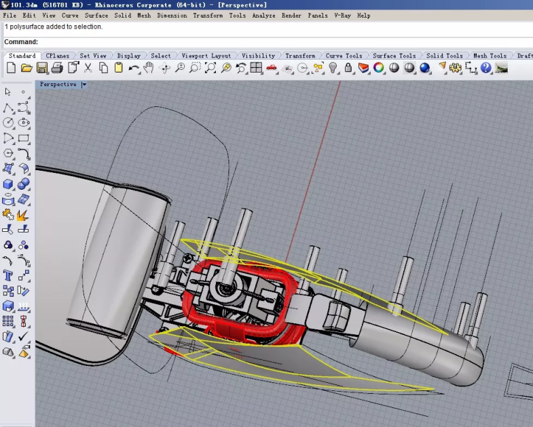The width and height of the screenshot is (533, 427).
Task: Open the Rectangle tool
Action: [24, 138]
